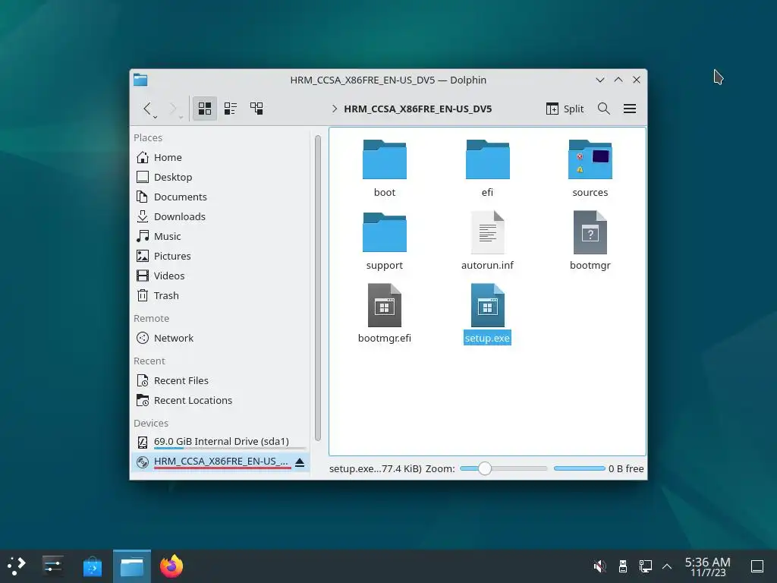Open the network connections tray icon

click(645, 566)
